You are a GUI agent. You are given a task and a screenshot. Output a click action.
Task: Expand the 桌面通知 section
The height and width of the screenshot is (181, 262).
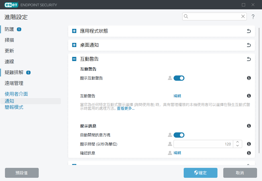[x=74, y=45]
